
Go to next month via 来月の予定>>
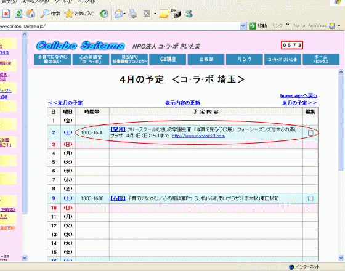[299, 103]
